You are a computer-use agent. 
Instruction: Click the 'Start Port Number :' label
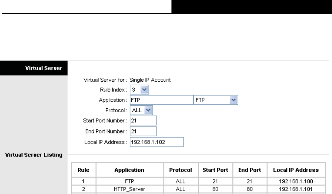pyautogui.click(x=105, y=121)
